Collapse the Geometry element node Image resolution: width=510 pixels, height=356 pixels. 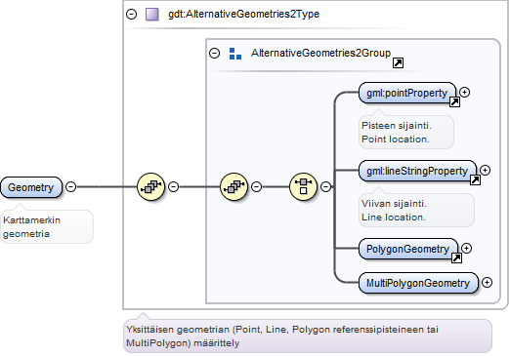(70, 186)
